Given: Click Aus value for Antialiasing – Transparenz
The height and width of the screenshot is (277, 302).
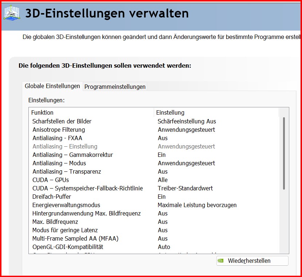Looking at the screenshot, I should pyautogui.click(x=163, y=171).
